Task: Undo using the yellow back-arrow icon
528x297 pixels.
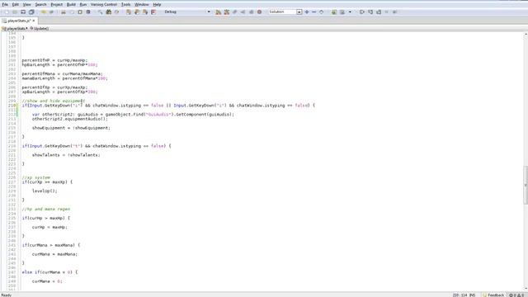Action: (44, 12)
